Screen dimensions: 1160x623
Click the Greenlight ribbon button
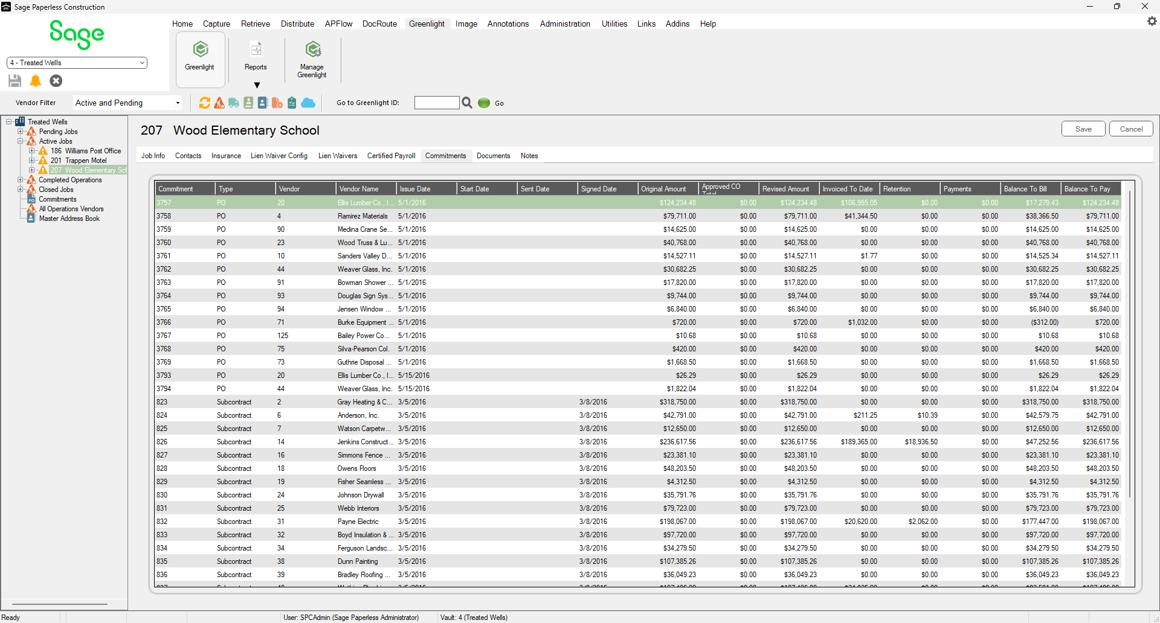(200, 59)
